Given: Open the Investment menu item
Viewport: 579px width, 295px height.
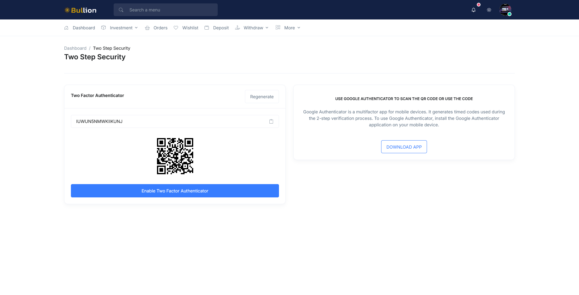Looking at the screenshot, I should pyautogui.click(x=121, y=28).
